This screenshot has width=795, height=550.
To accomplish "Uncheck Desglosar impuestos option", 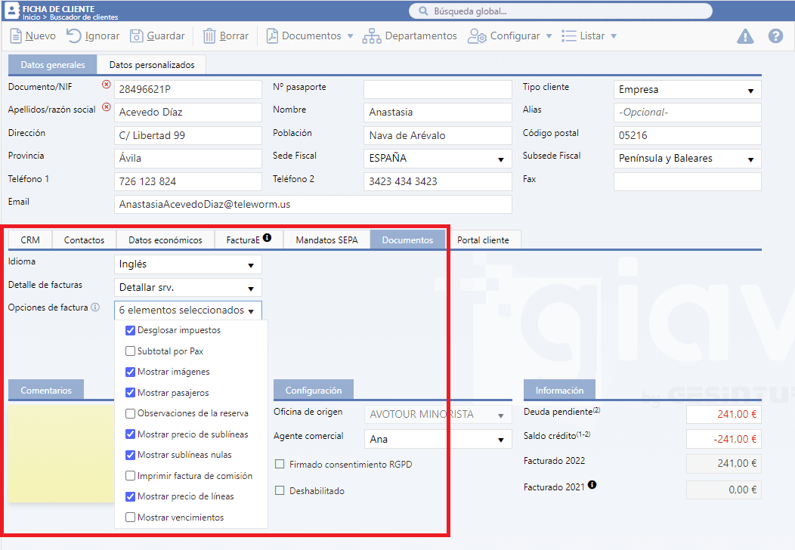I will [130, 330].
